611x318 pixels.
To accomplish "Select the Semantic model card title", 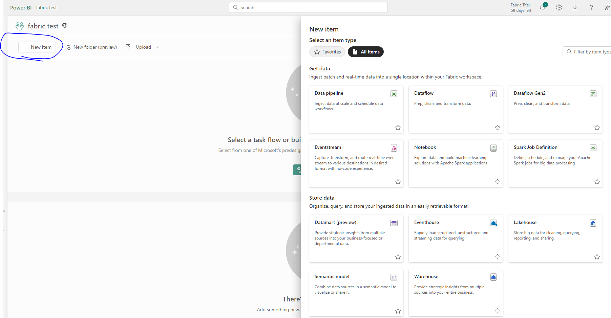I will pos(332,276).
